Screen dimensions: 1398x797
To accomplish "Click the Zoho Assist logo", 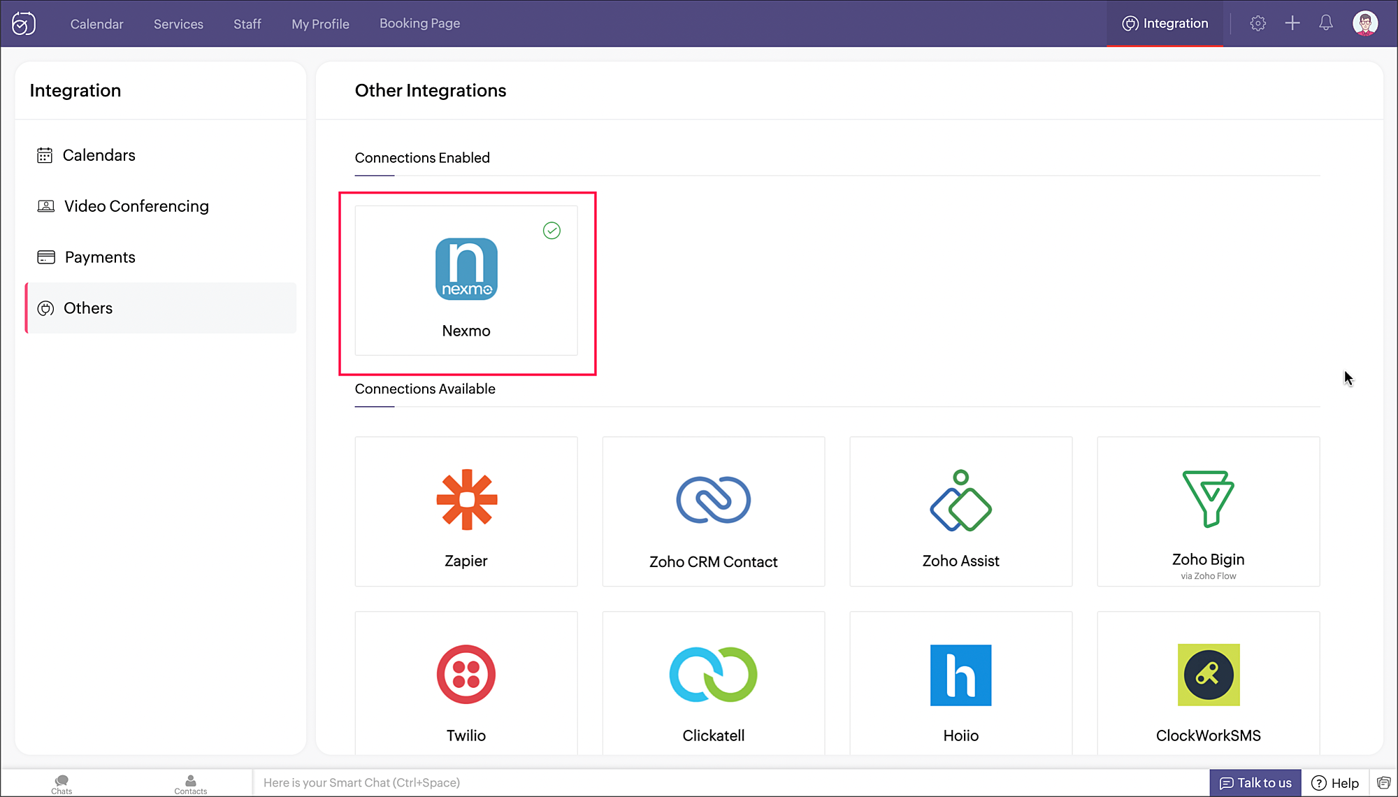I will click(960, 501).
